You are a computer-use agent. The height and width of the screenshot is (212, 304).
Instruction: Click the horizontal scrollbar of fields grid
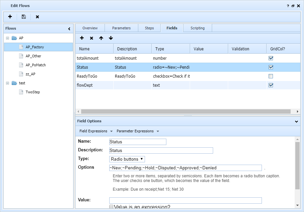coord(186,111)
